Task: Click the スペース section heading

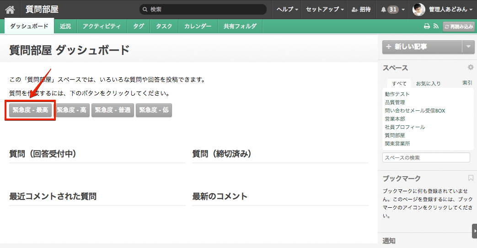Action: point(395,68)
